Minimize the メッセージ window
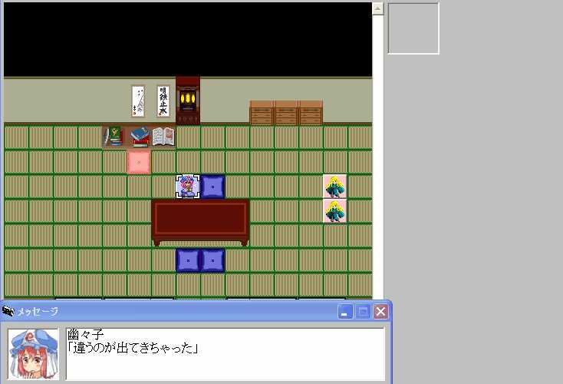This screenshot has height=384, width=563. pyautogui.click(x=344, y=311)
